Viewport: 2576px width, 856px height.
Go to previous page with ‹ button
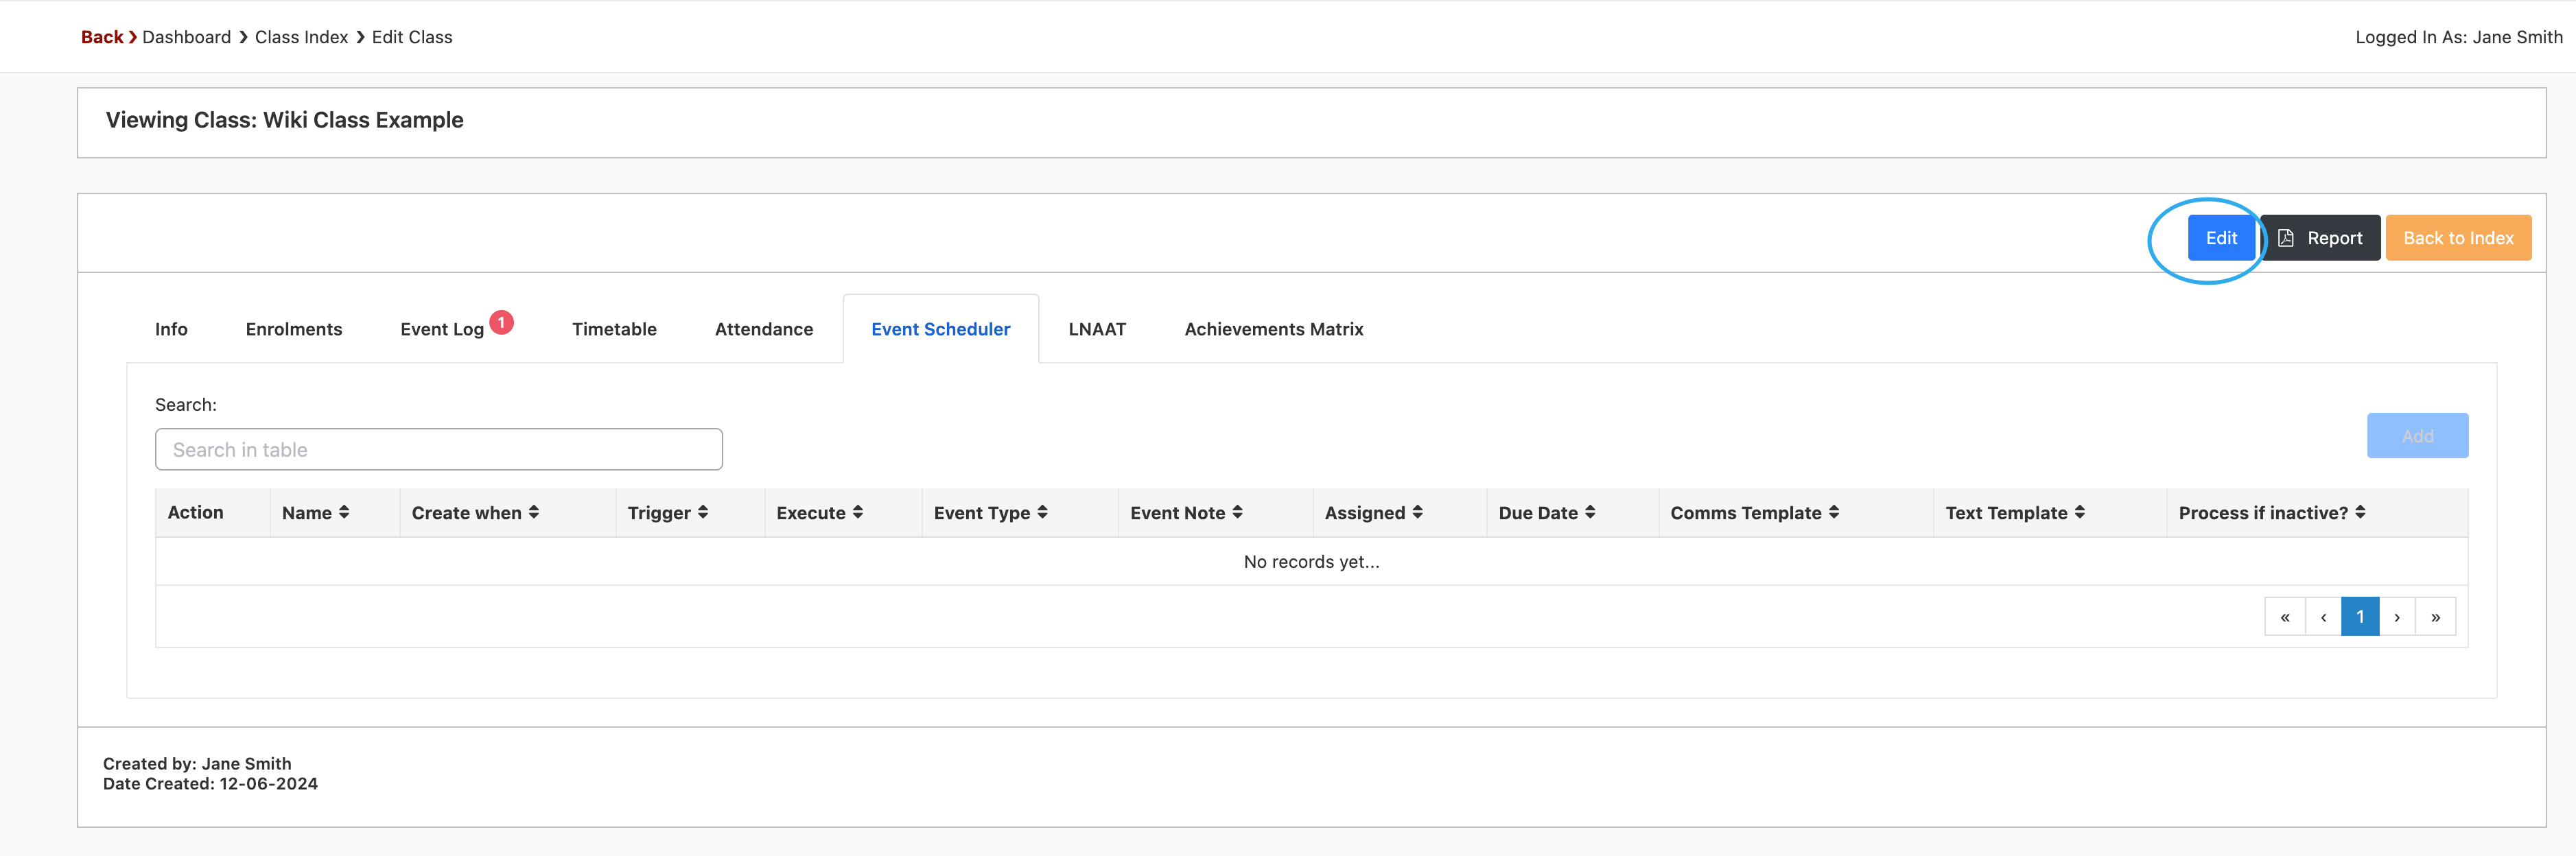pyautogui.click(x=2323, y=617)
